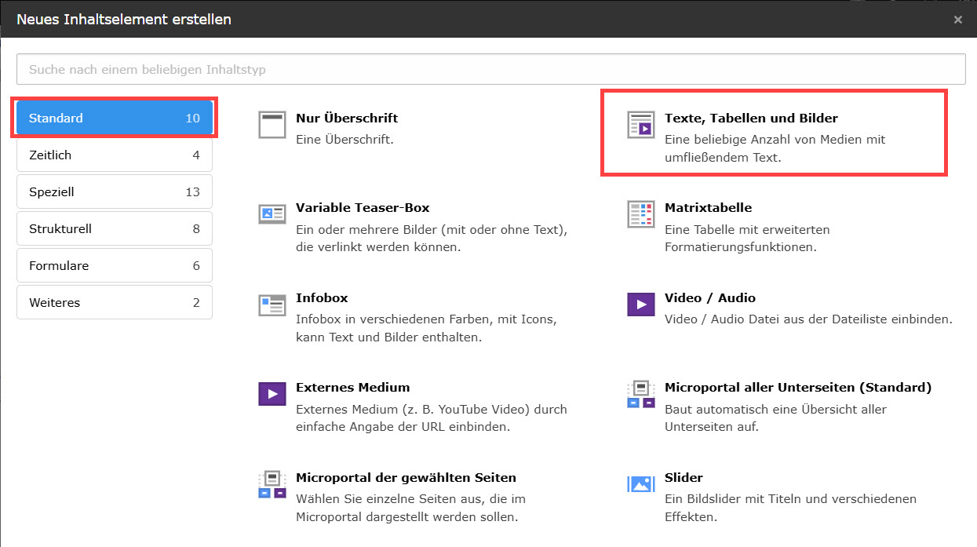Select the Video / Audio play icon
The width and height of the screenshot is (977, 547).
click(x=640, y=304)
